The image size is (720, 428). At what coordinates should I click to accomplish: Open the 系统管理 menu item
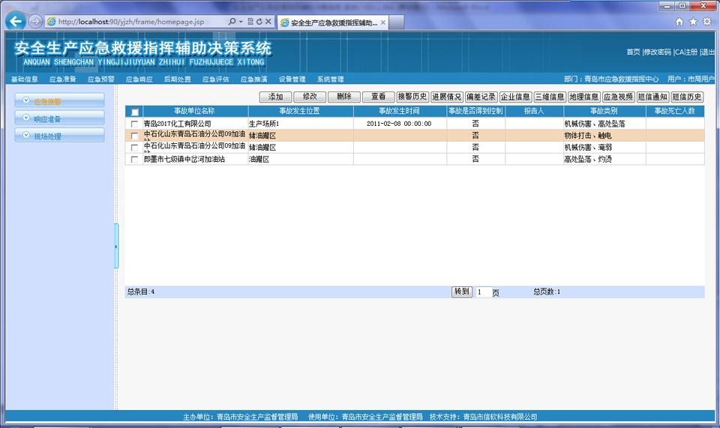pos(330,79)
